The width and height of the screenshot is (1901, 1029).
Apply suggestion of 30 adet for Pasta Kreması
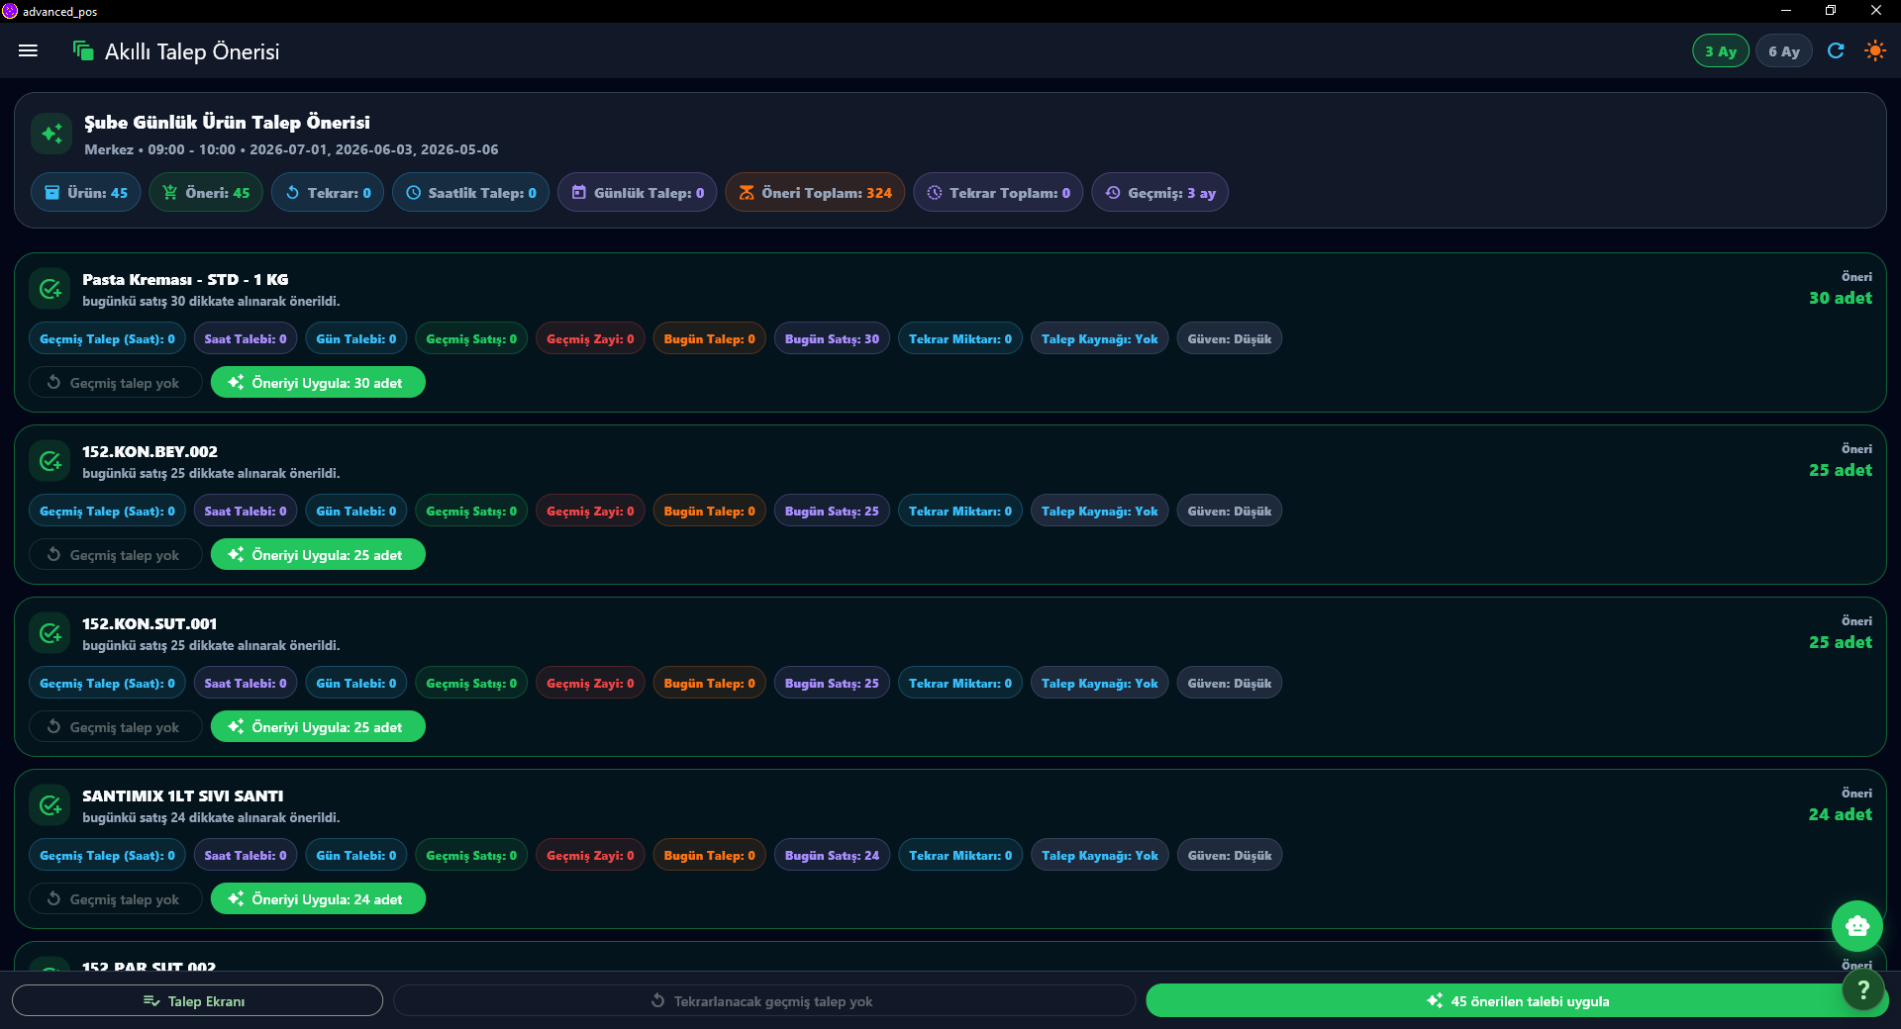point(318,383)
